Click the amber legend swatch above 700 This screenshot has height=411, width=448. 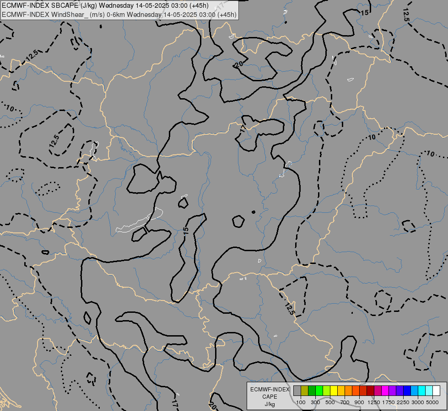pyautogui.click(x=341, y=390)
